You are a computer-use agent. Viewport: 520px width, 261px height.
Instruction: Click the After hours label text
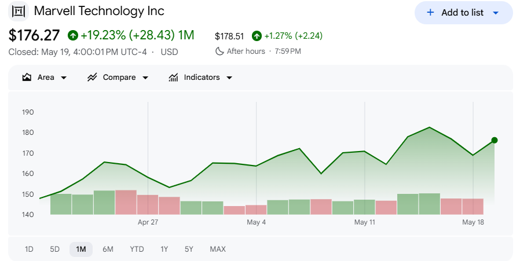pyautogui.click(x=246, y=52)
